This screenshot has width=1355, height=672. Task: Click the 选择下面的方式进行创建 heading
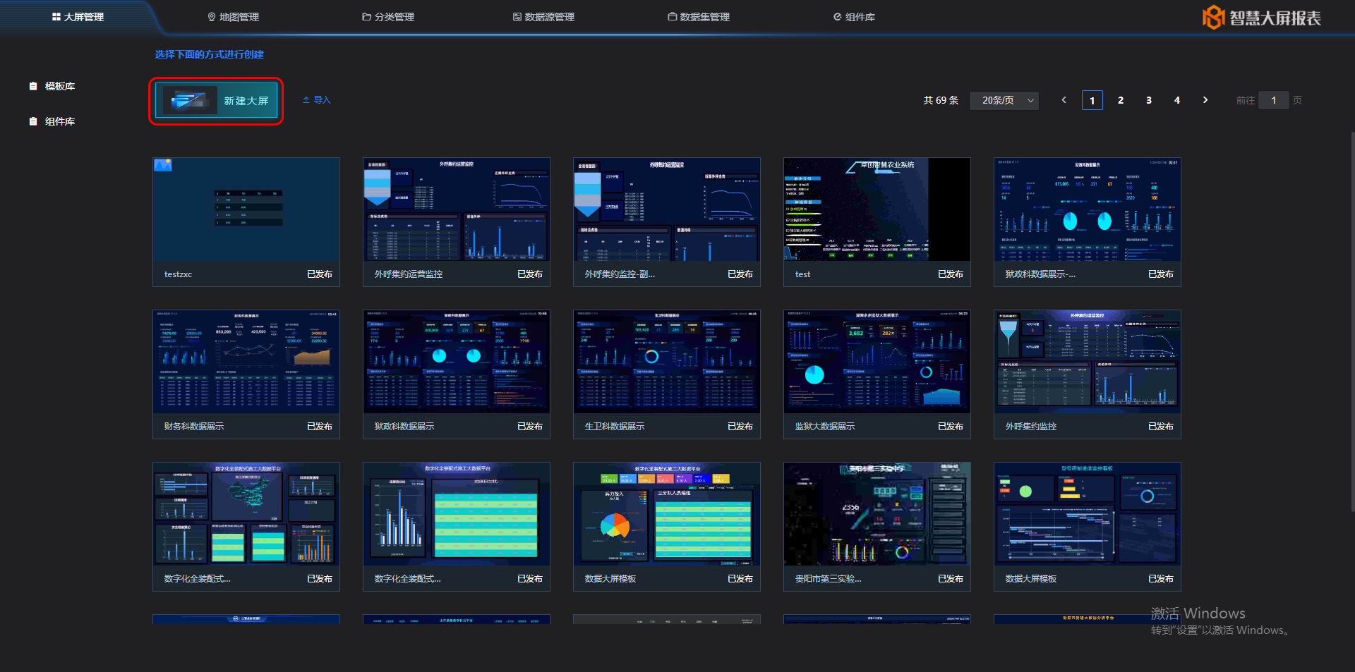pos(210,54)
